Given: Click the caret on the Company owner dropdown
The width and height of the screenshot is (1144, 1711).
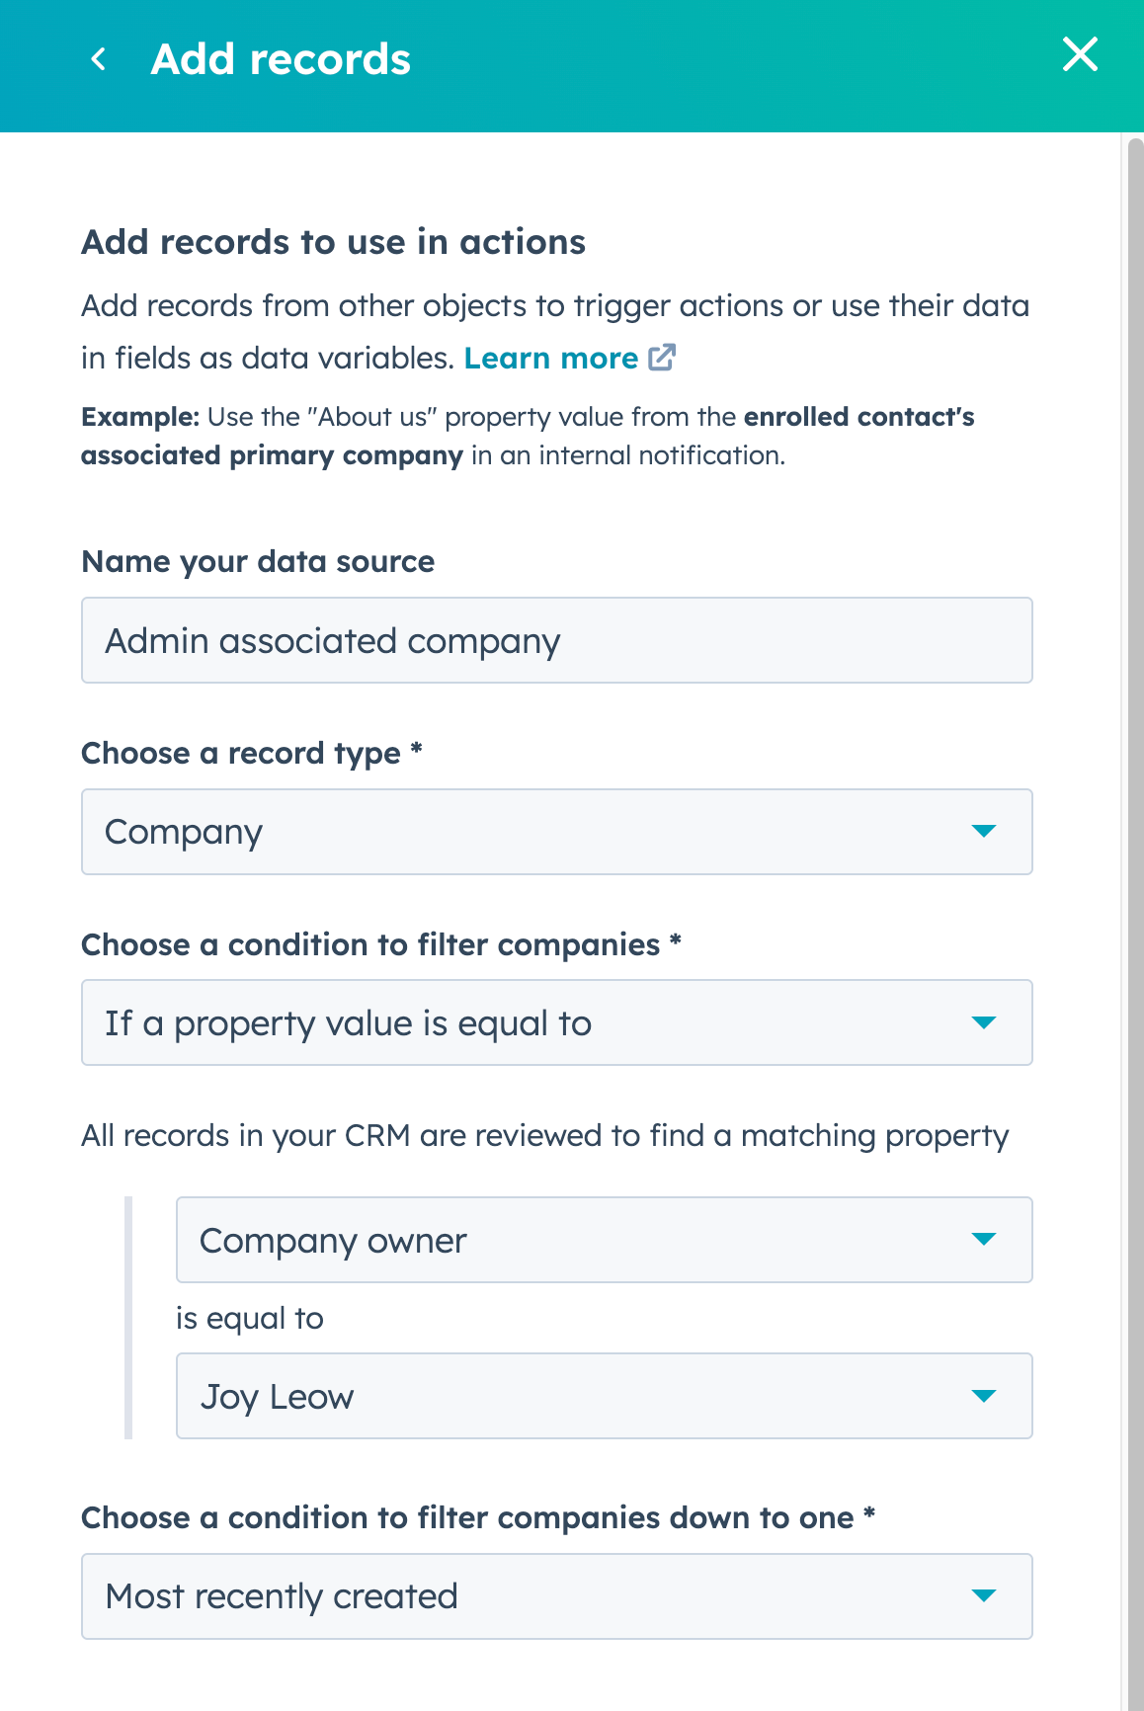Looking at the screenshot, I should 983,1240.
